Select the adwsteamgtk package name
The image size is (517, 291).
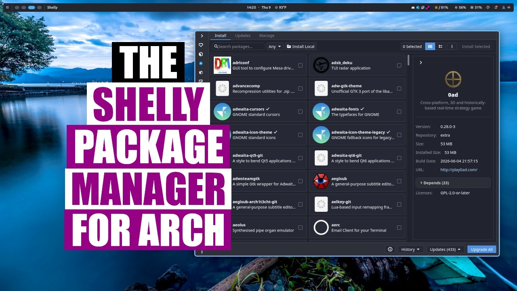(246, 179)
